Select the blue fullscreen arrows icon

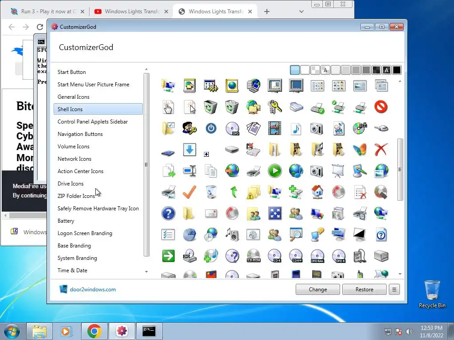[x=274, y=214]
